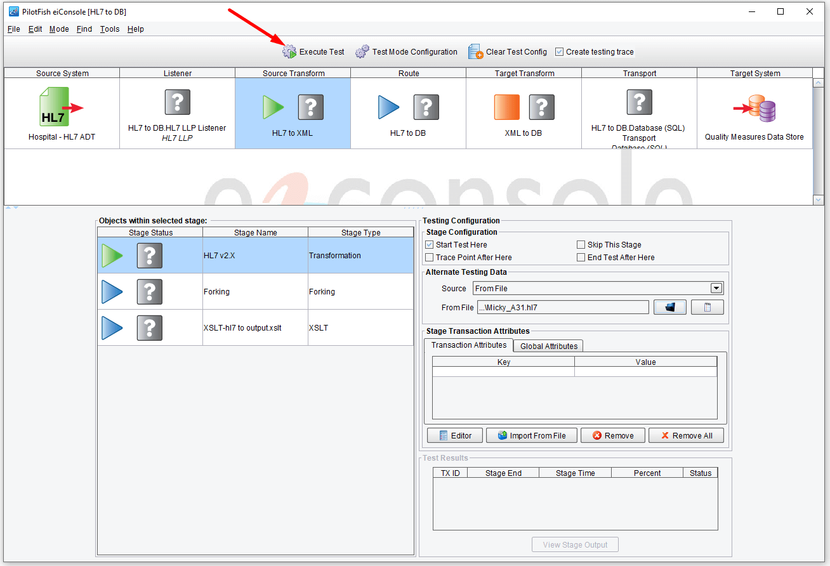Click the Remove button
This screenshot has width=830, height=566.
pos(613,436)
